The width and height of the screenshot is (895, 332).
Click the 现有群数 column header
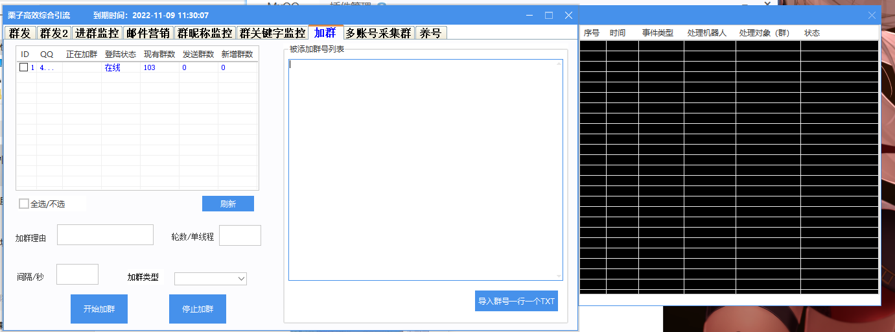(159, 54)
